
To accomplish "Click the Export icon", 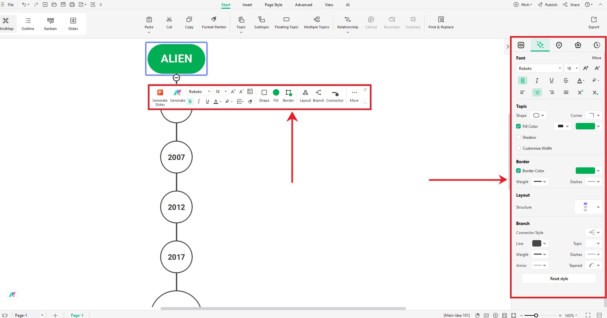I will coord(594,19).
